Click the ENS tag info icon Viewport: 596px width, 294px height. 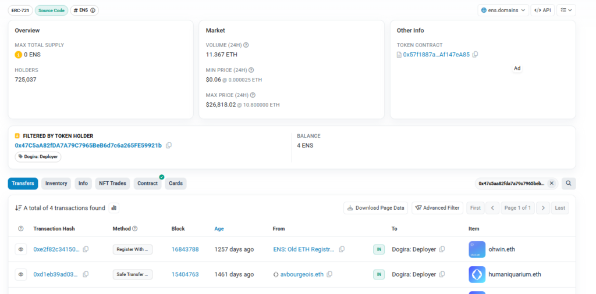click(x=93, y=10)
